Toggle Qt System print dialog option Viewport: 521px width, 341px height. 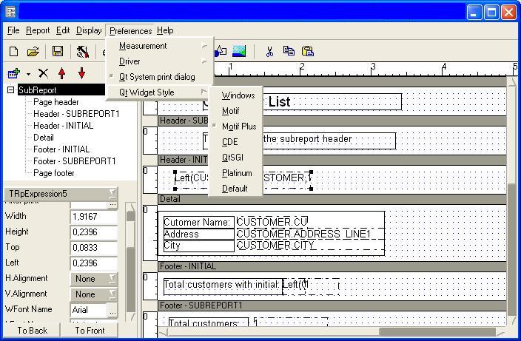[157, 77]
